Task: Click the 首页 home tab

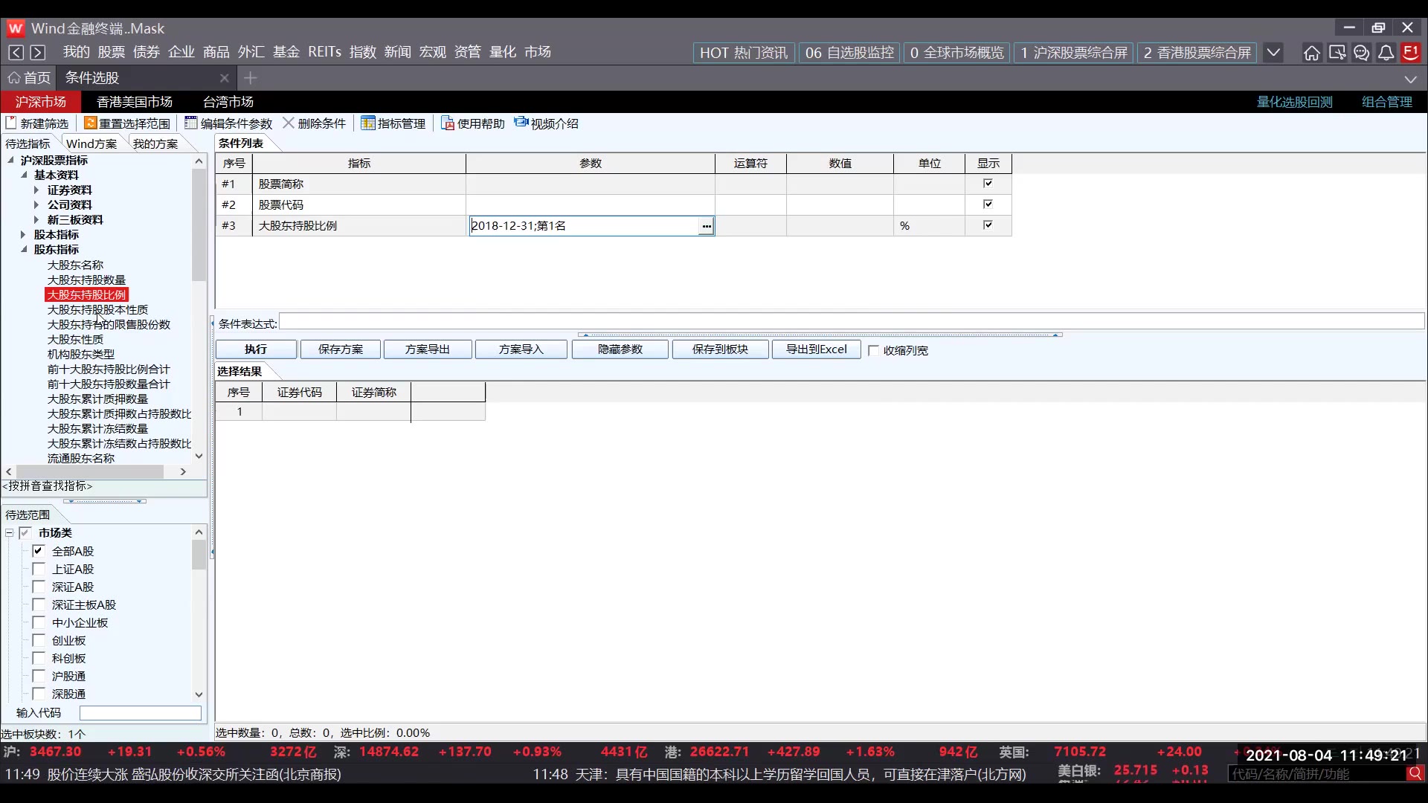Action: [x=30, y=77]
